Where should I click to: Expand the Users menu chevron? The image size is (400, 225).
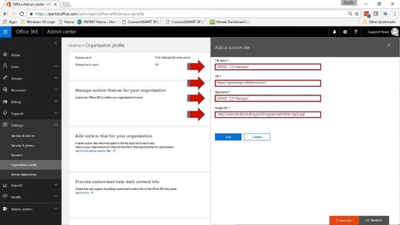point(56,66)
